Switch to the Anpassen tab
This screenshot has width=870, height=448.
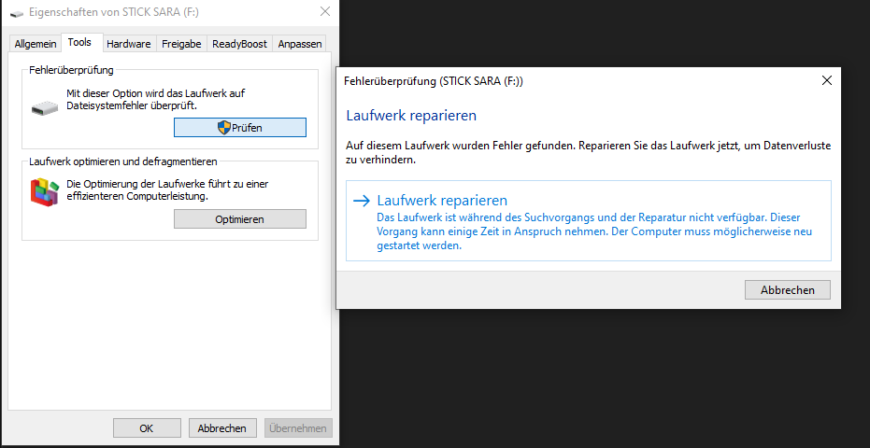pyautogui.click(x=299, y=44)
